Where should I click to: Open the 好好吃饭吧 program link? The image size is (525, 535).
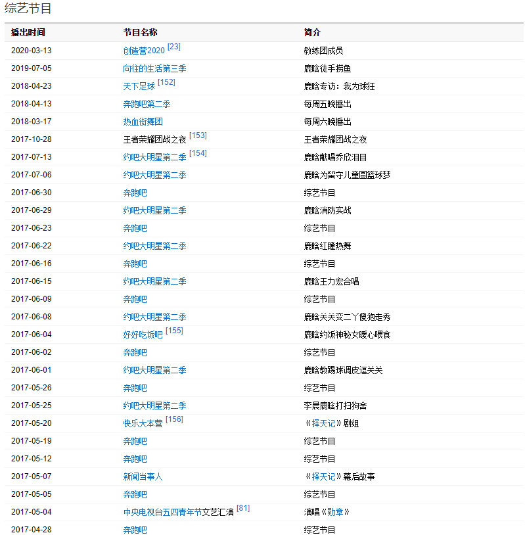pos(143,335)
